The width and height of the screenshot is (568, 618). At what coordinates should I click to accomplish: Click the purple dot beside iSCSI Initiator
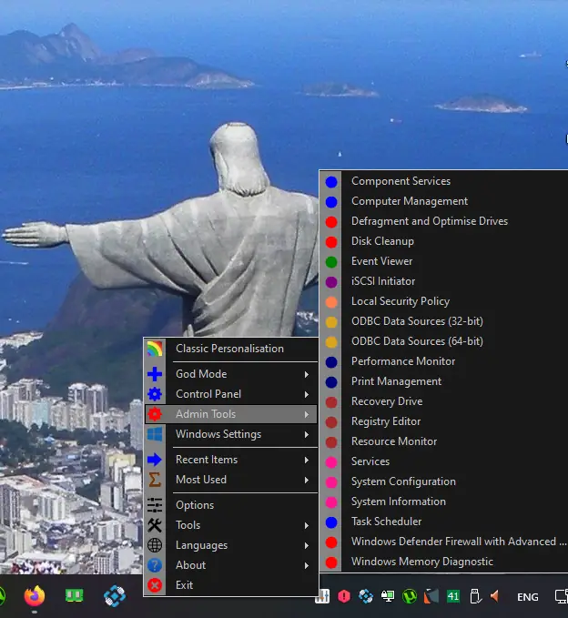click(331, 282)
